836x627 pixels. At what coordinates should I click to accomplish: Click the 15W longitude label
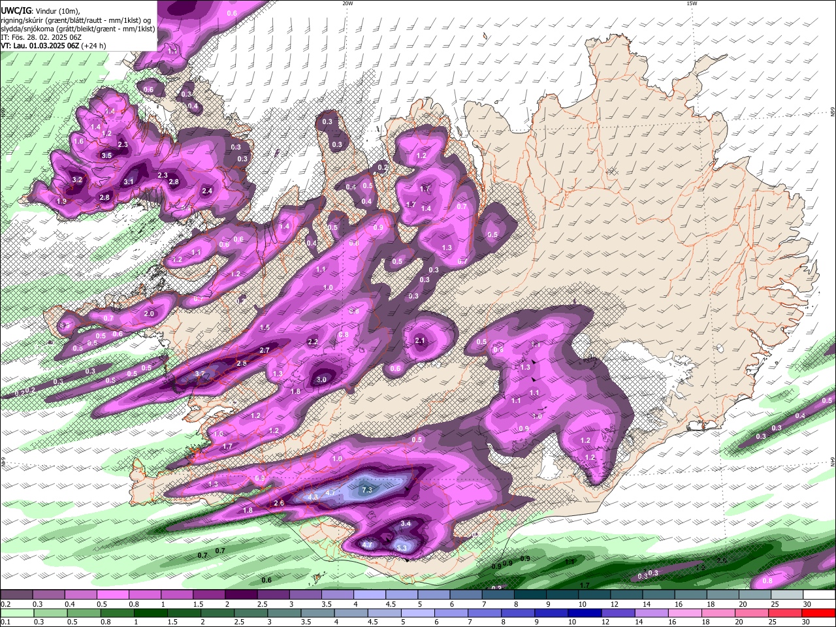point(692,3)
